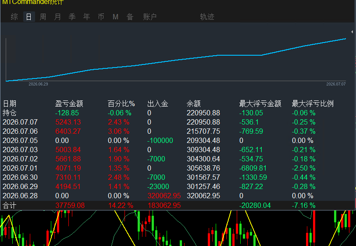Open the 币 currency tab
The image size is (356, 246).
pyautogui.click(x=101, y=17)
